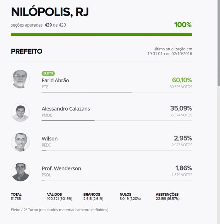Viewport: 220px width, 224px height.
Task: Click the green sections-counted progress bar
Action: tap(101, 34)
